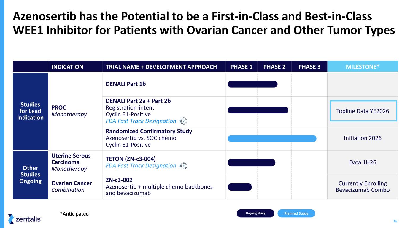Click the Data 1H26 milestone text
Image resolution: width=405 pixels, height=228 pixels.
click(x=362, y=162)
